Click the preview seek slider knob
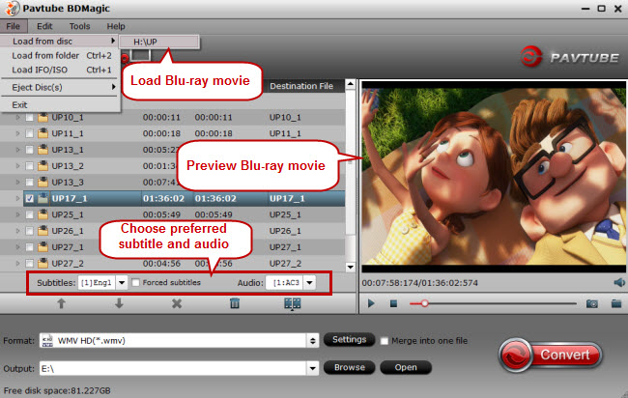Image resolution: width=628 pixels, height=398 pixels. coord(424,304)
